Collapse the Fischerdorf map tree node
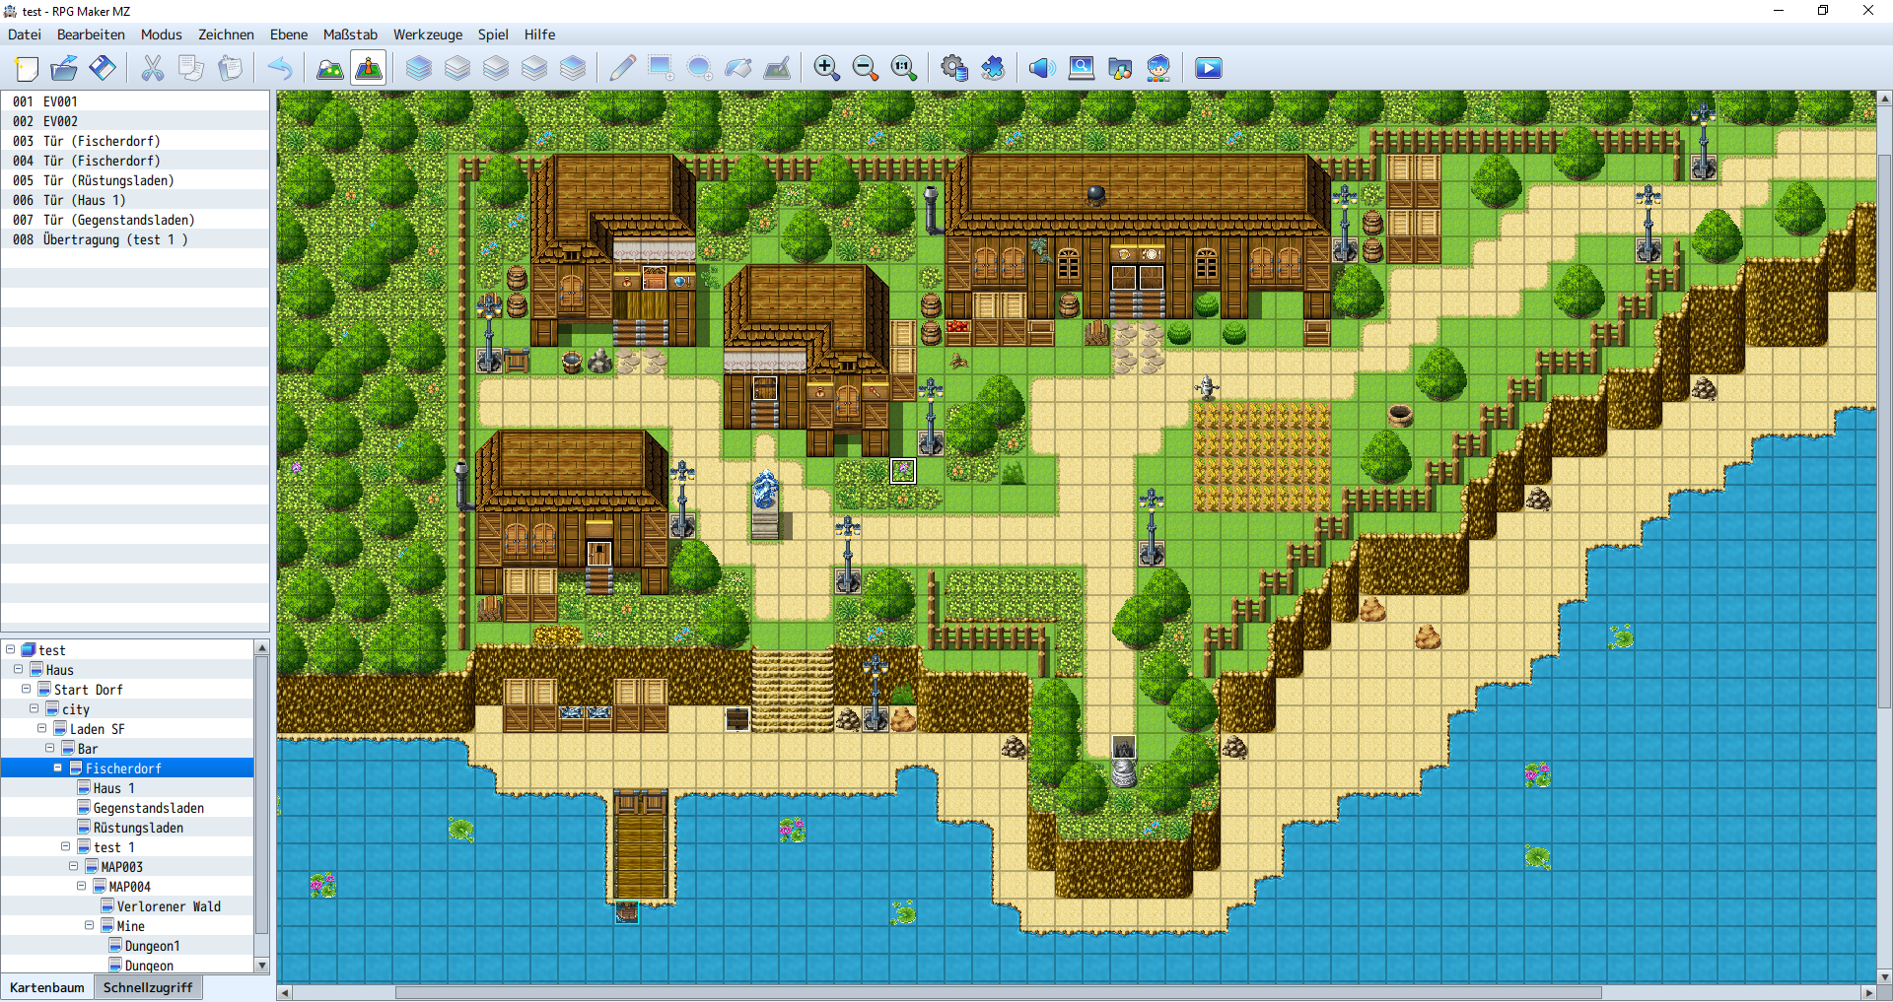1893x1002 pixels. 58,768
